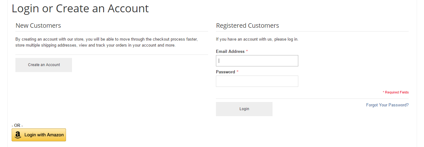Click the Required Fields note
The image size is (424, 147).
coord(397,93)
